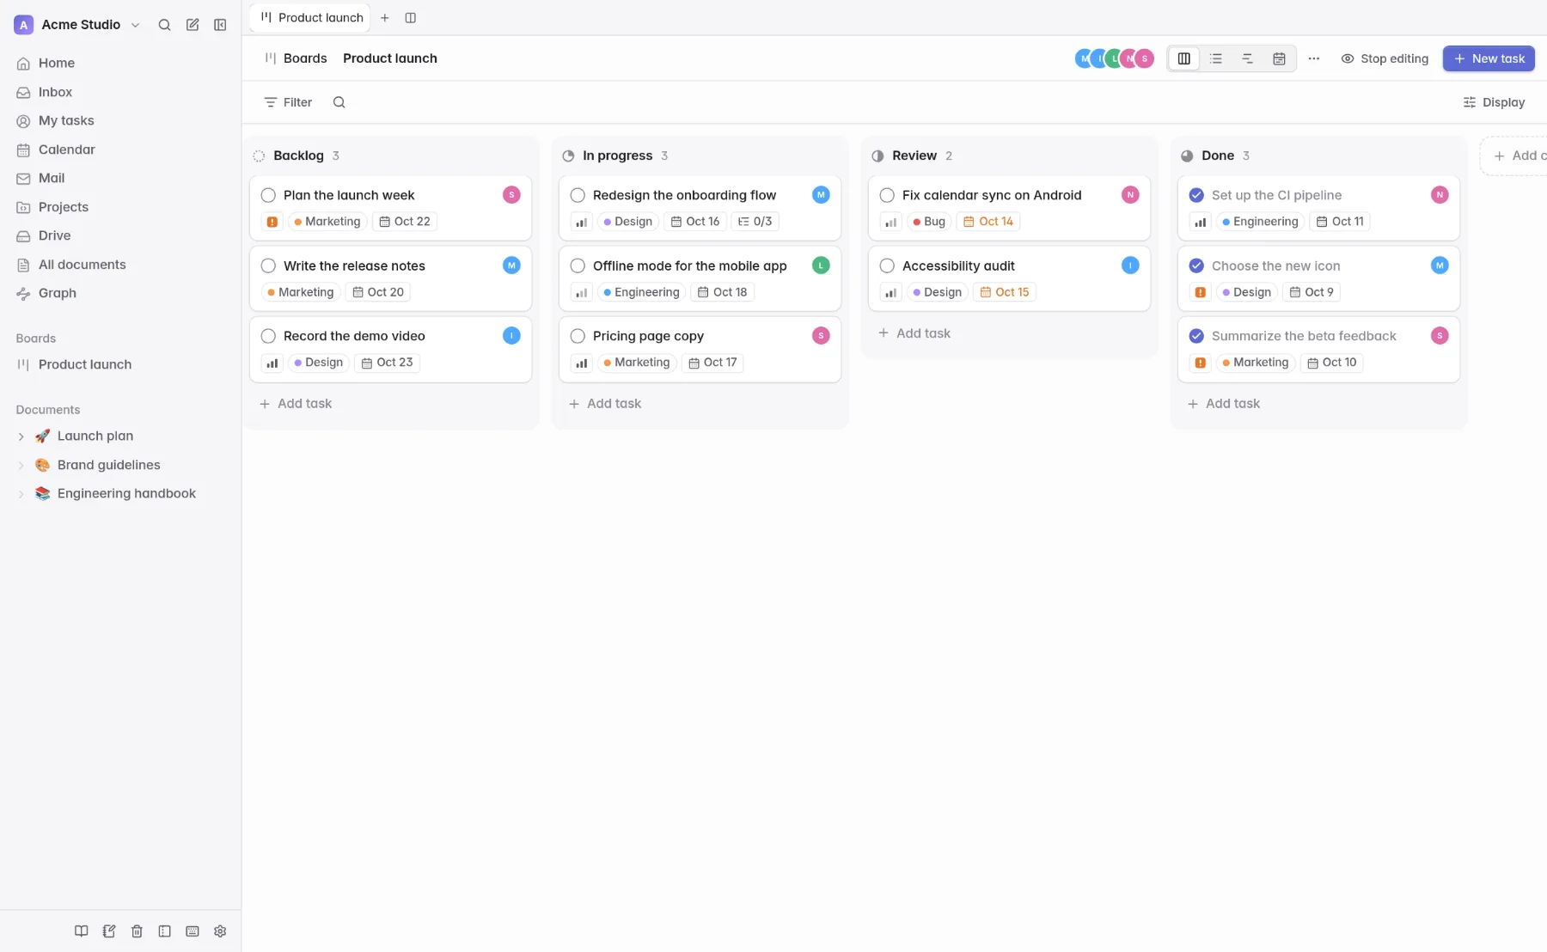
Task: Uncheck the Set up the CI pipeline task
Action: [1196, 195]
